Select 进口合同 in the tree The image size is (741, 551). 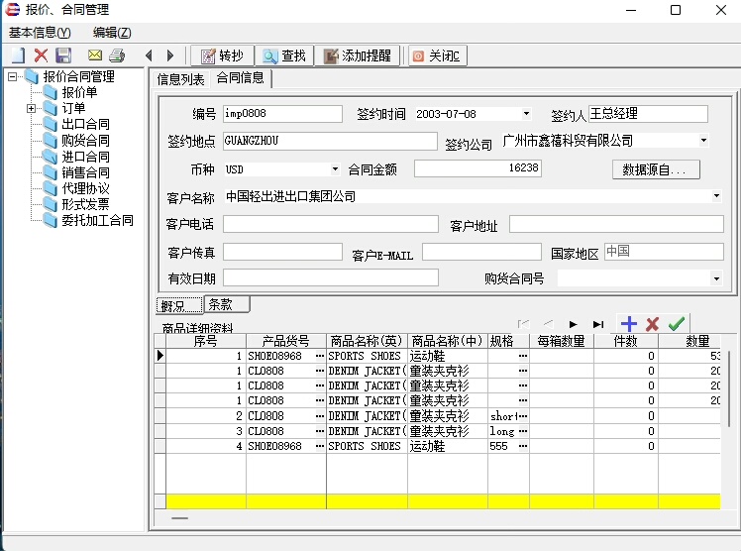click(85, 157)
